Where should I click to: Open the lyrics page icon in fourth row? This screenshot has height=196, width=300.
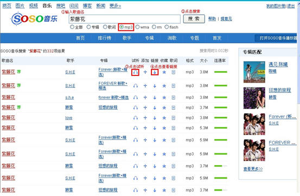pyautogui.click(x=174, y=108)
